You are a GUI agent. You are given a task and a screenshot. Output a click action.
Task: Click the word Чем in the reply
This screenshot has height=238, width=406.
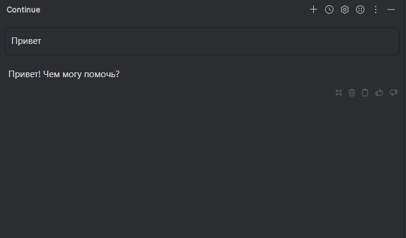pos(52,75)
